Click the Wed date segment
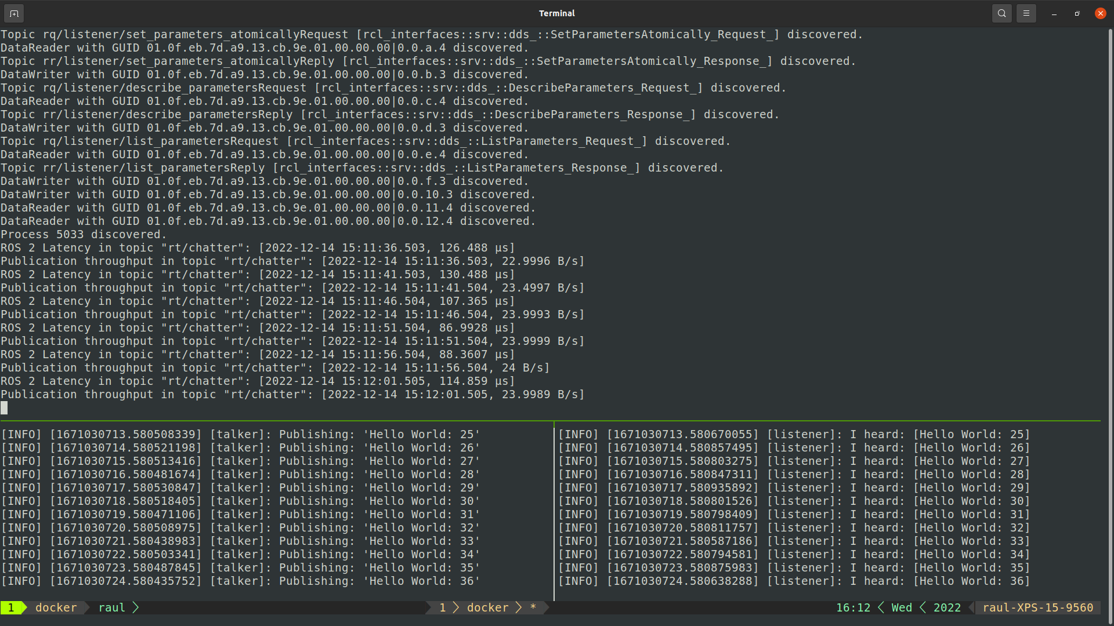 [901, 607]
